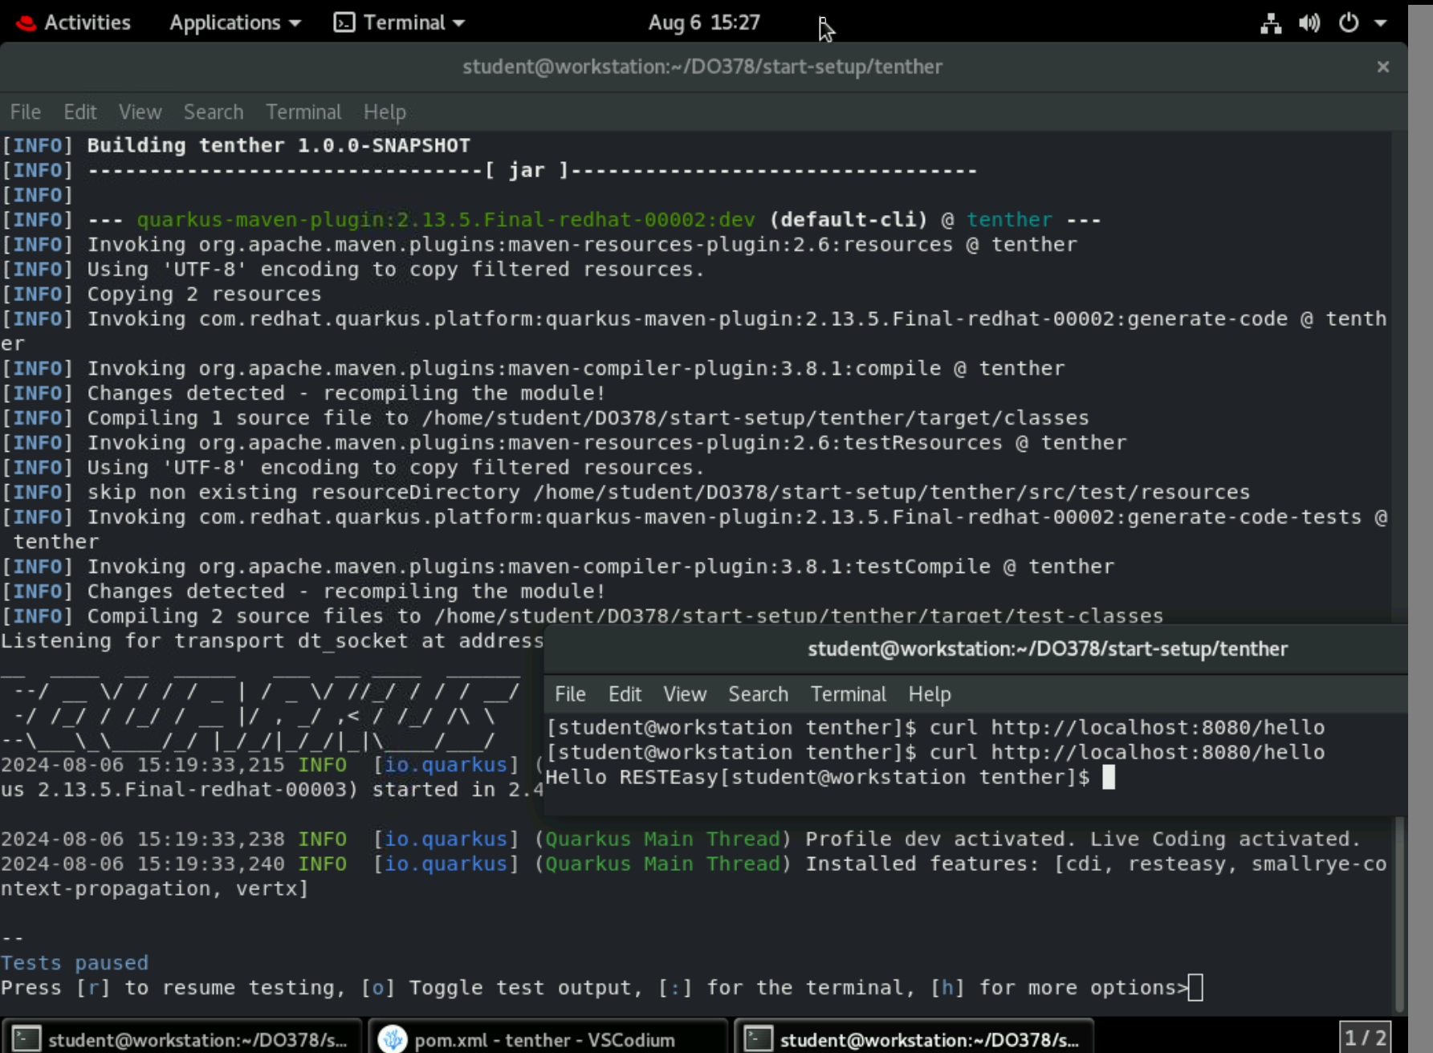Click the volume icon in the top bar
The height and width of the screenshot is (1053, 1433).
pyautogui.click(x=1309, y=23)
